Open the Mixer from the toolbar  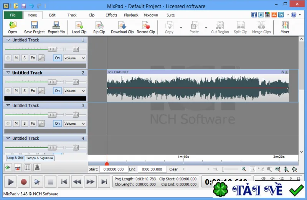[x=285, y=28]
